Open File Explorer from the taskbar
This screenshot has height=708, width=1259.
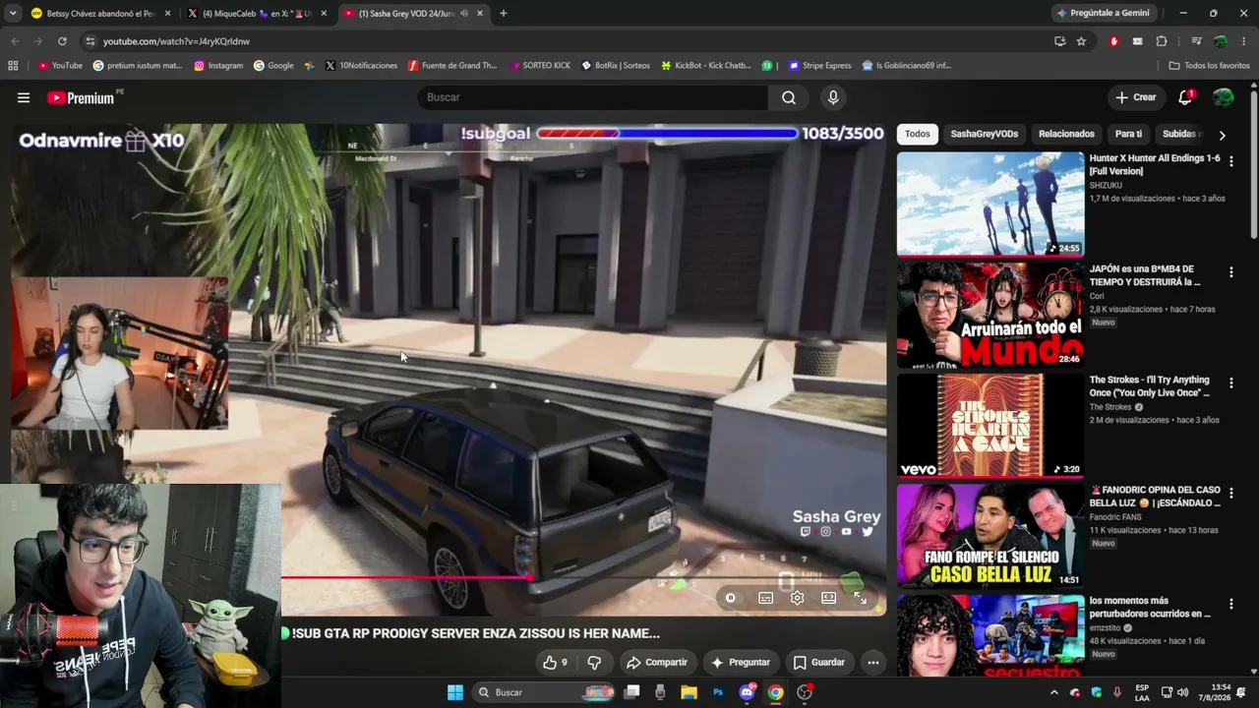click(x=689, y=692)
